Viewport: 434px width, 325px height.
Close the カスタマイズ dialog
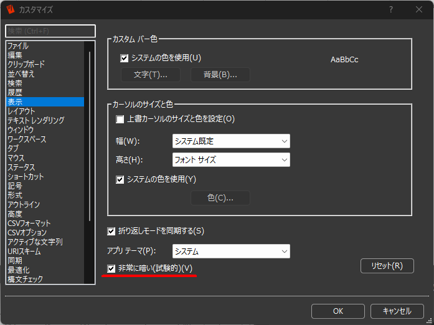[419, 9]
